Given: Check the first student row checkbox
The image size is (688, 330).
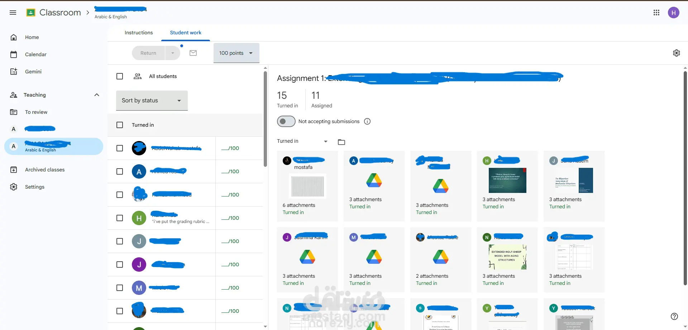Looking at the screenshot, I should click(120, 148).
